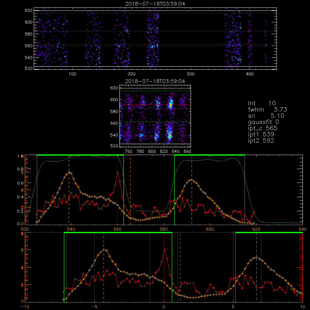Click the right orange peak in the bottom plot
Screen dimensions: 310x310
[256, 257]
